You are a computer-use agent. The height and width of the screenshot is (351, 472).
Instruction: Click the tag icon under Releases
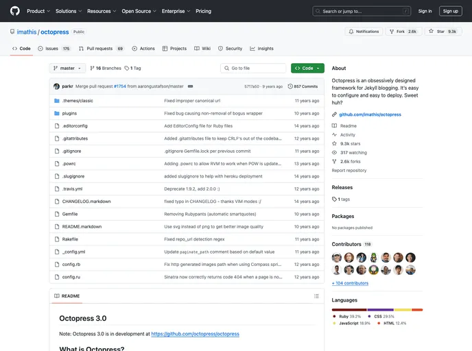pyautogui.click(x=334, y=199)
